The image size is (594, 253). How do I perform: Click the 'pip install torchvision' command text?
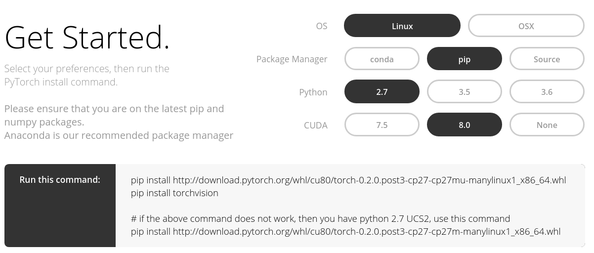coord(174,193)
